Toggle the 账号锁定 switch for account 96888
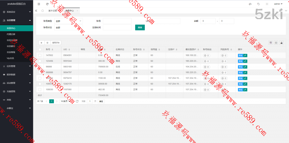The image size is (289, 143). coord(207,67)
